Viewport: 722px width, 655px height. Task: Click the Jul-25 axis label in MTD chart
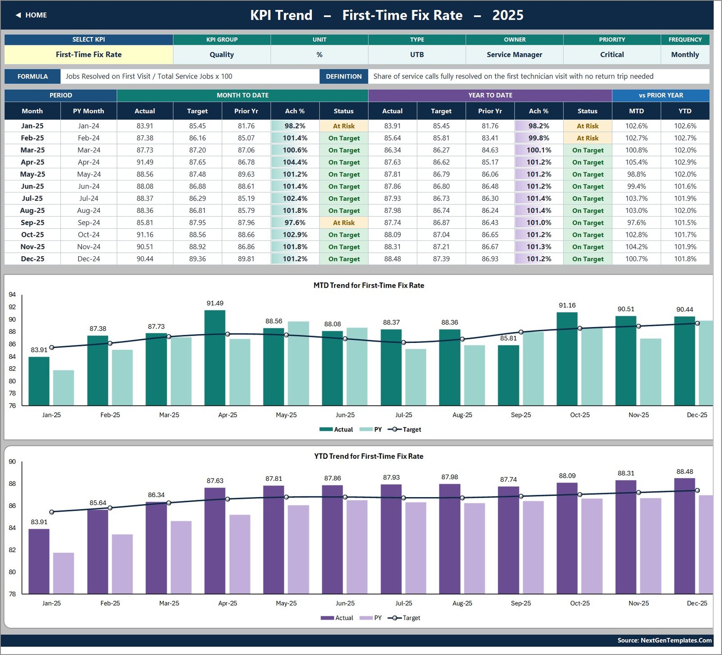(x=403, y=415)
